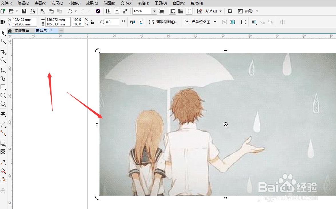Select the Crop tool

(x=3, y=52)
